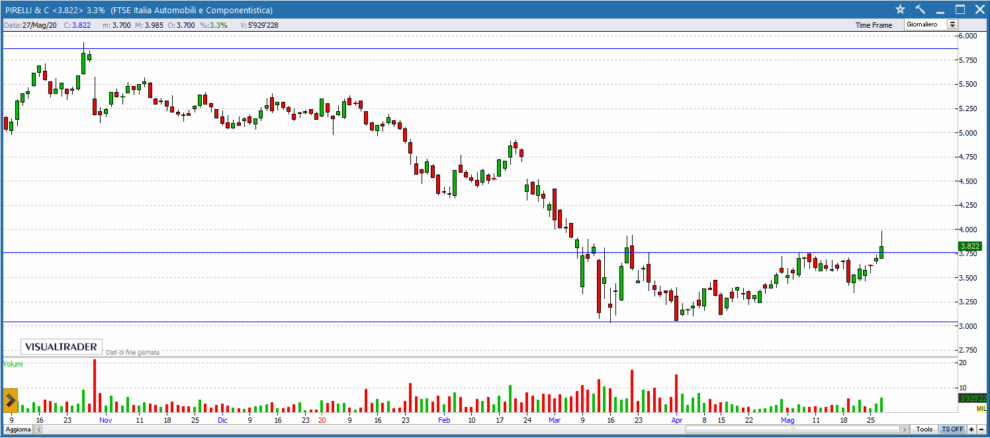The height and width of the screenshot is (438, 990).
Task: Click the horizontal scrollbar left arrow
Action: pos(38,429)
